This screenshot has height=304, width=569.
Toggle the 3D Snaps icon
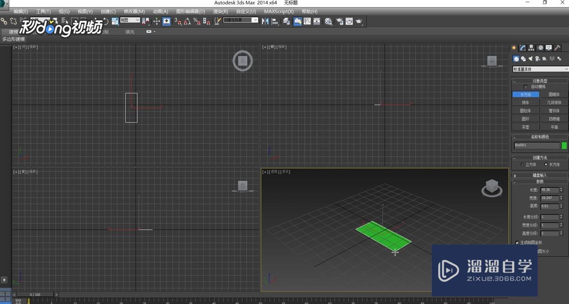click(178, 21)
